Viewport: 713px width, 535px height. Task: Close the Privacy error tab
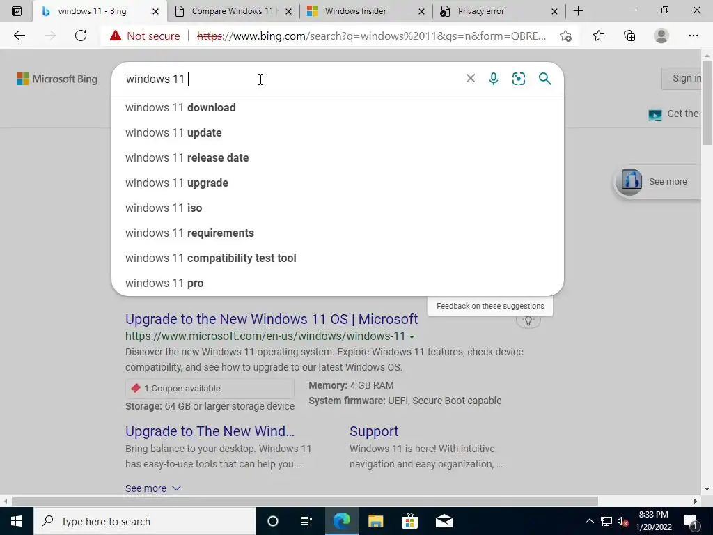coord(554,11)
